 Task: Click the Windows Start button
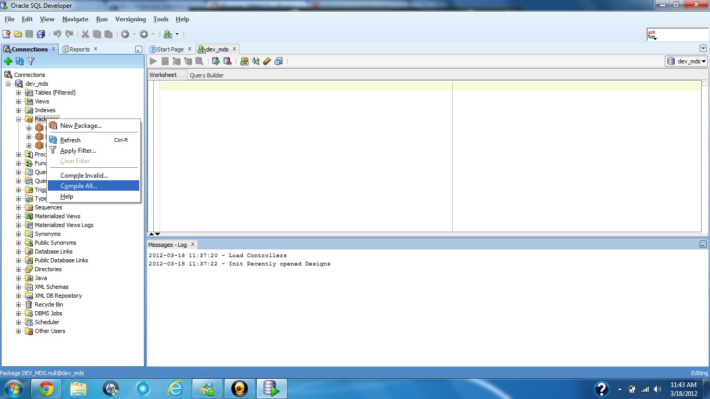point(14,389)
